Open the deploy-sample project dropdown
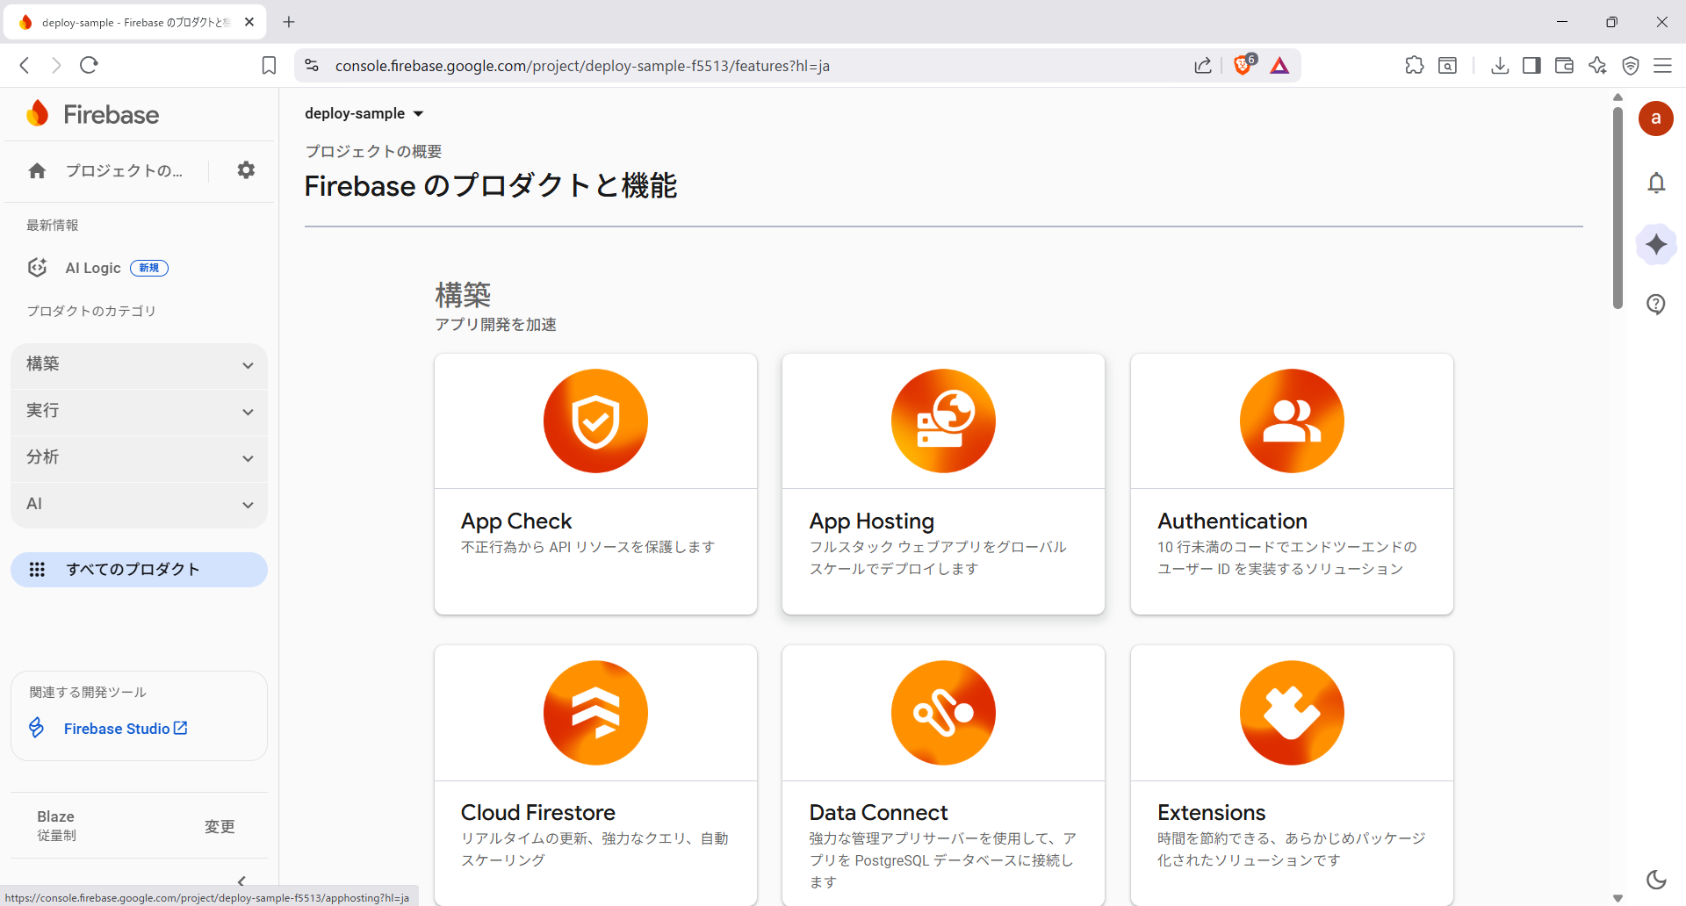1686x906 pixels. point(364,113)
